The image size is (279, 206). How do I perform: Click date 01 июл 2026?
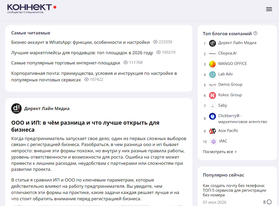pyautogui.click(x=215, y=202)
